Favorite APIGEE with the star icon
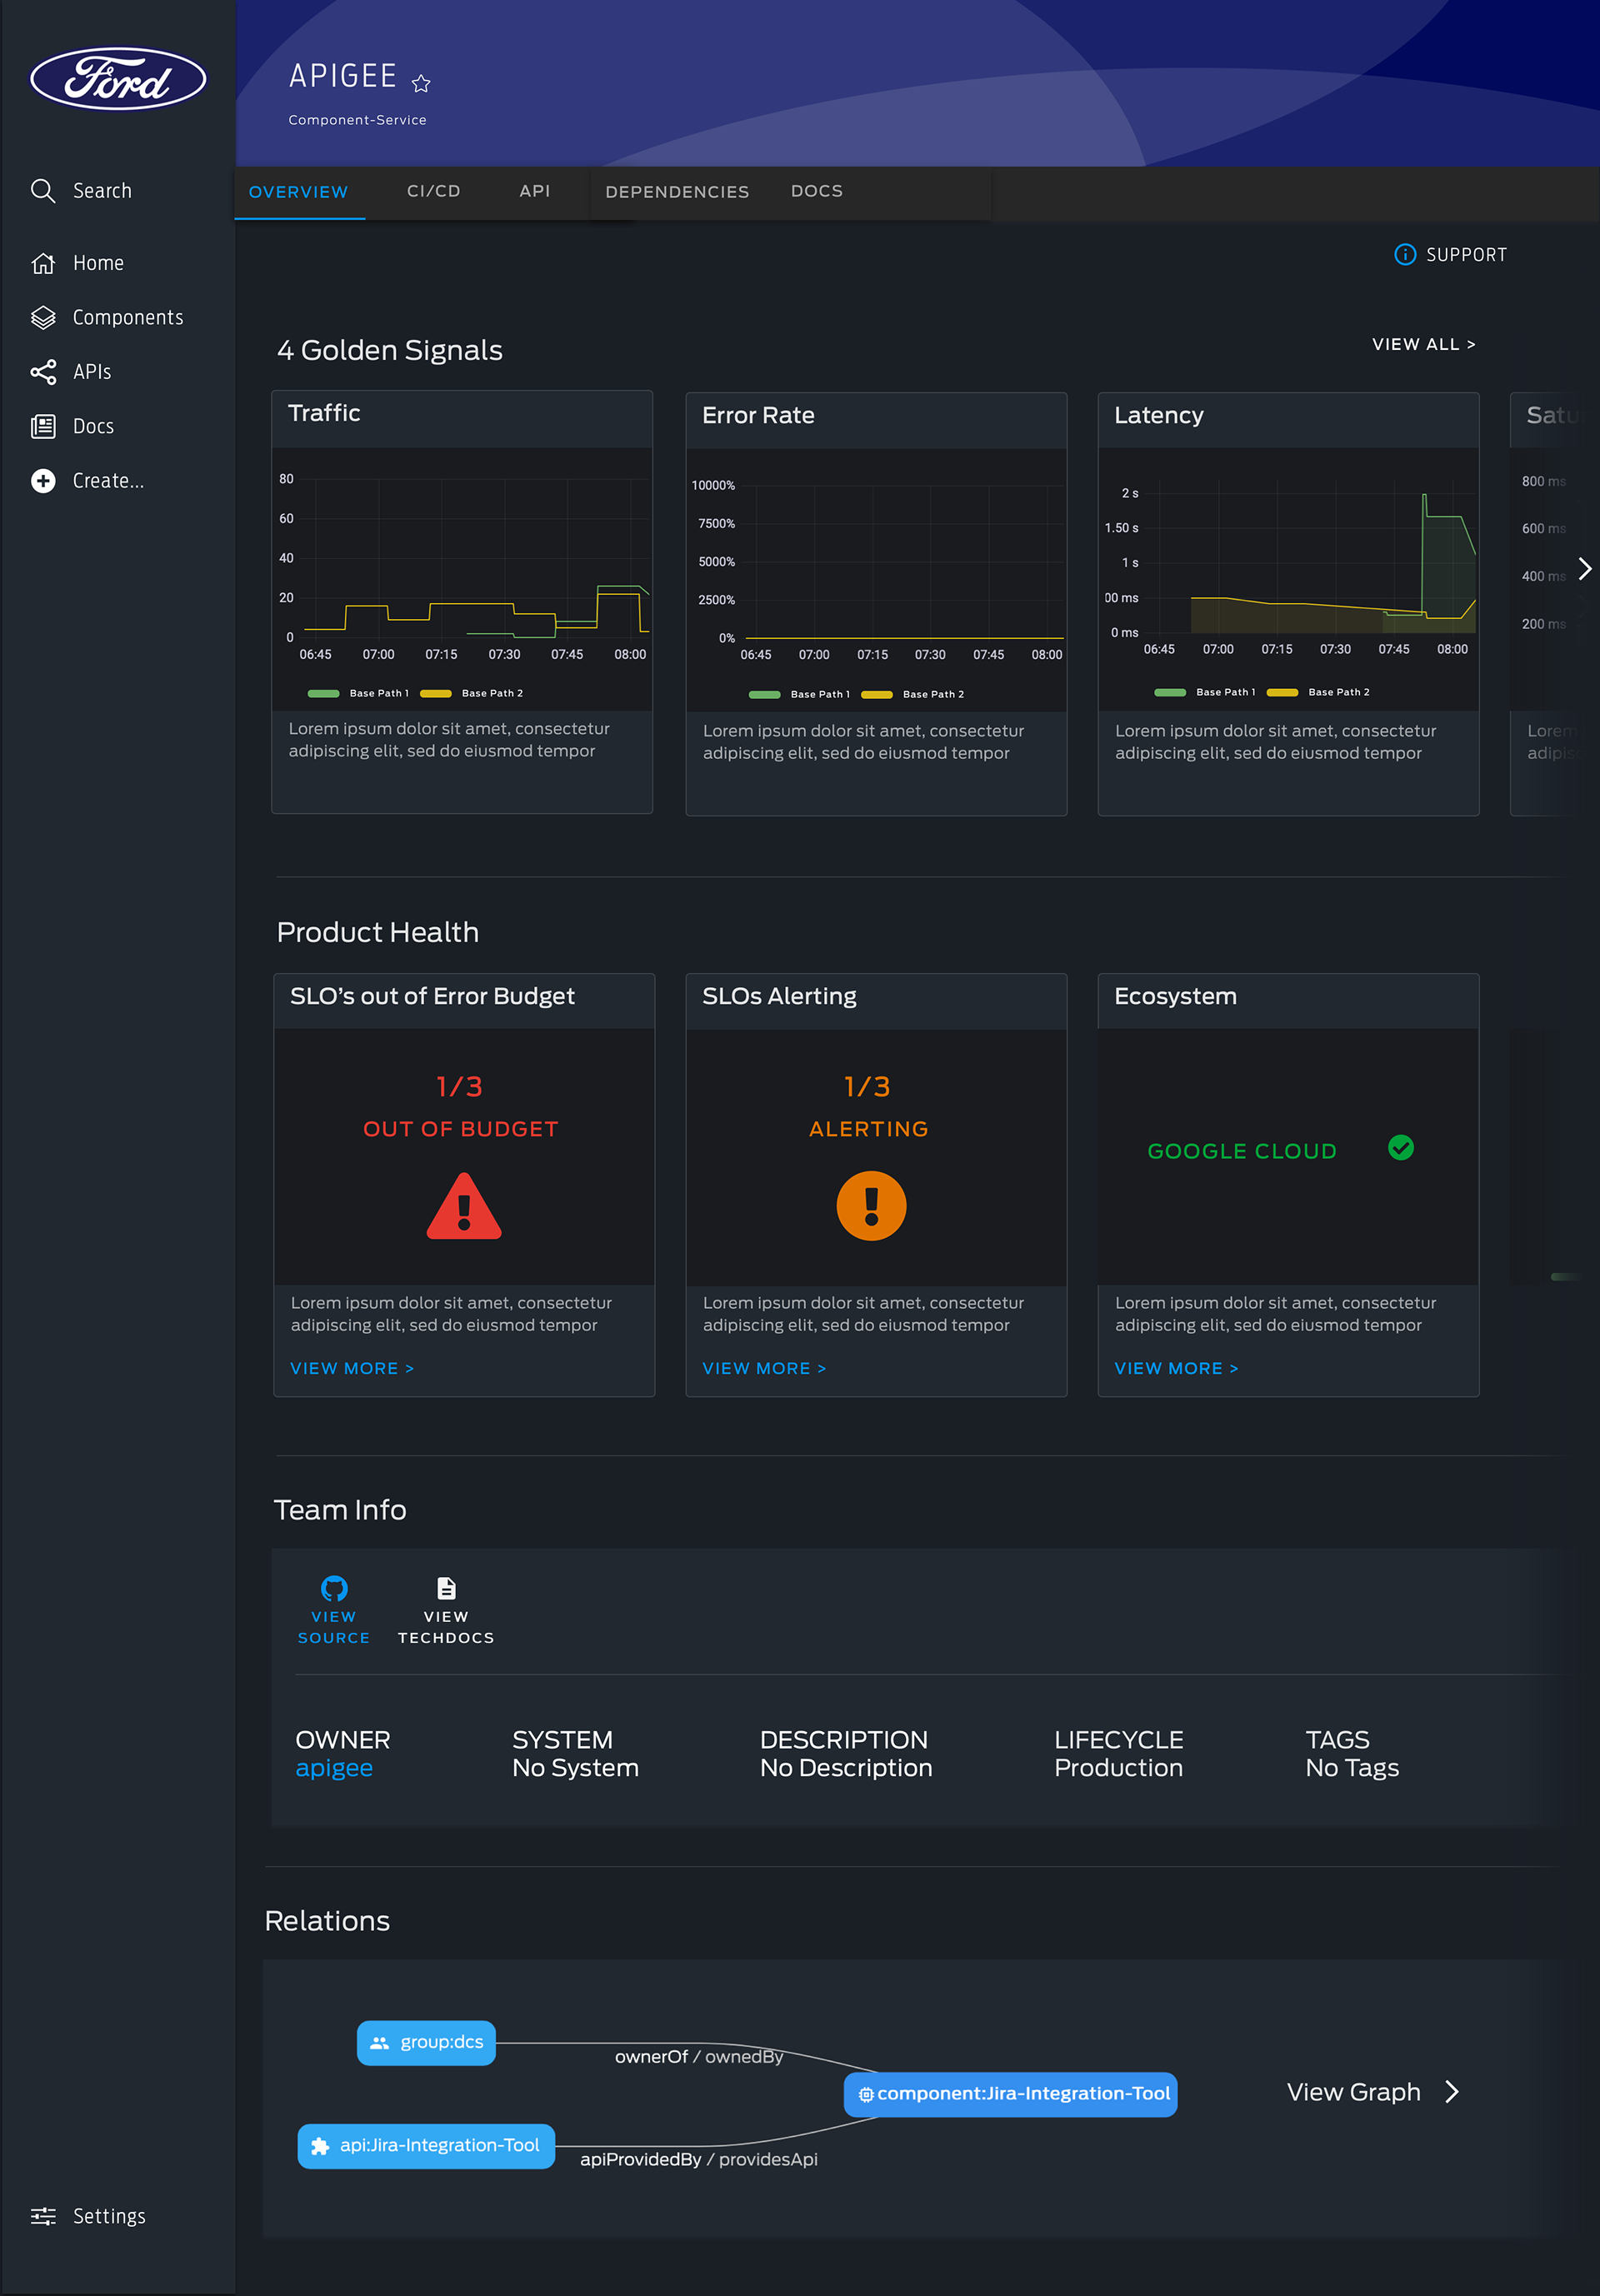Image resolution: width=1600 pixels, height=2296 pixels. 421,84
